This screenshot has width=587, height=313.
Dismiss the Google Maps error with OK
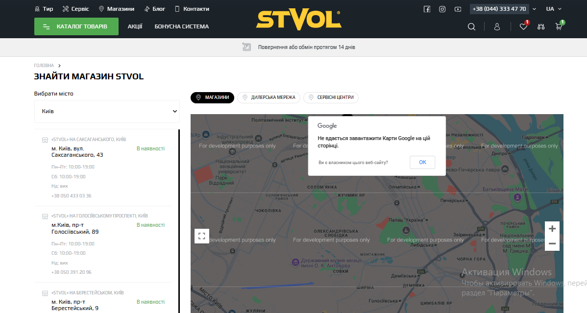[x=422, y=162]
